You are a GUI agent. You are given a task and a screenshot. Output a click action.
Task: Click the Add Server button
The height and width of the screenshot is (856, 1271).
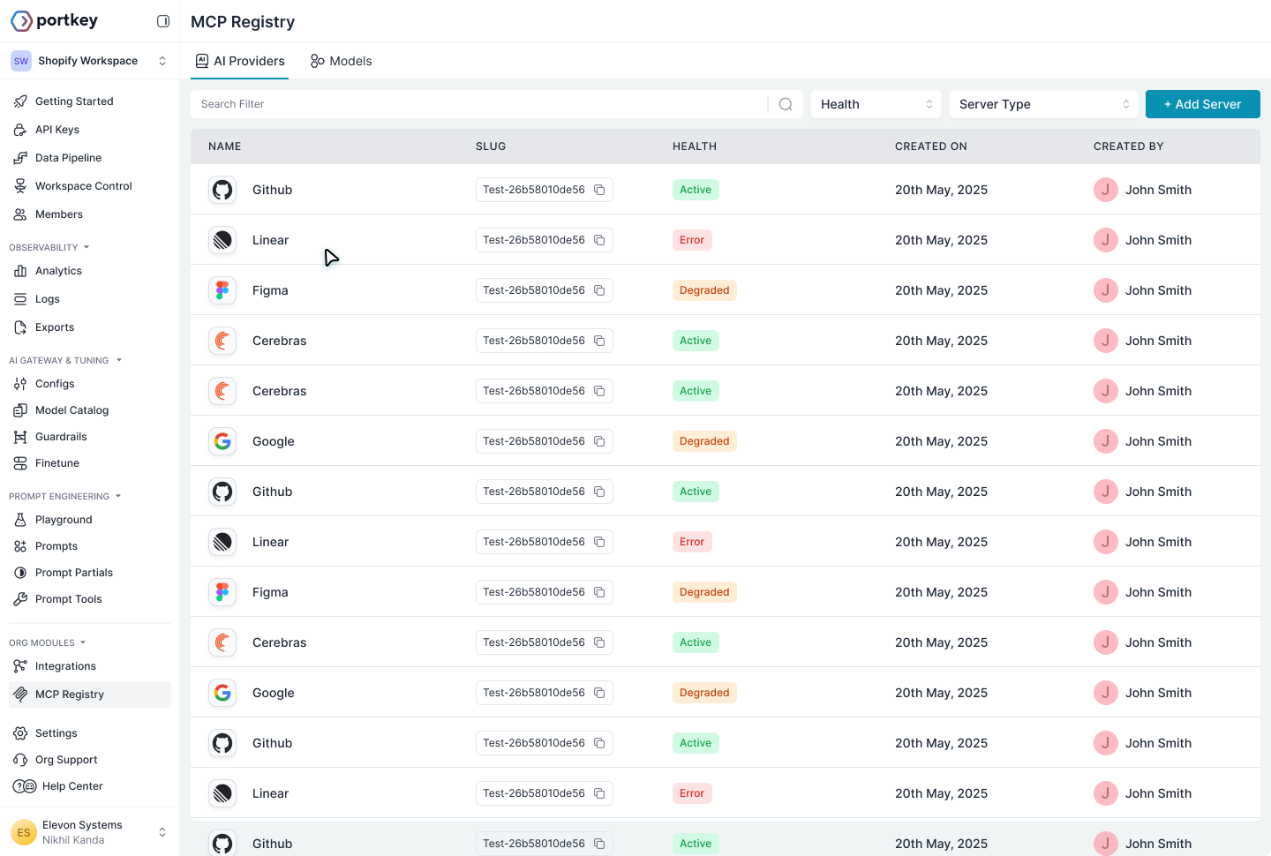[x=1202, y=103]
